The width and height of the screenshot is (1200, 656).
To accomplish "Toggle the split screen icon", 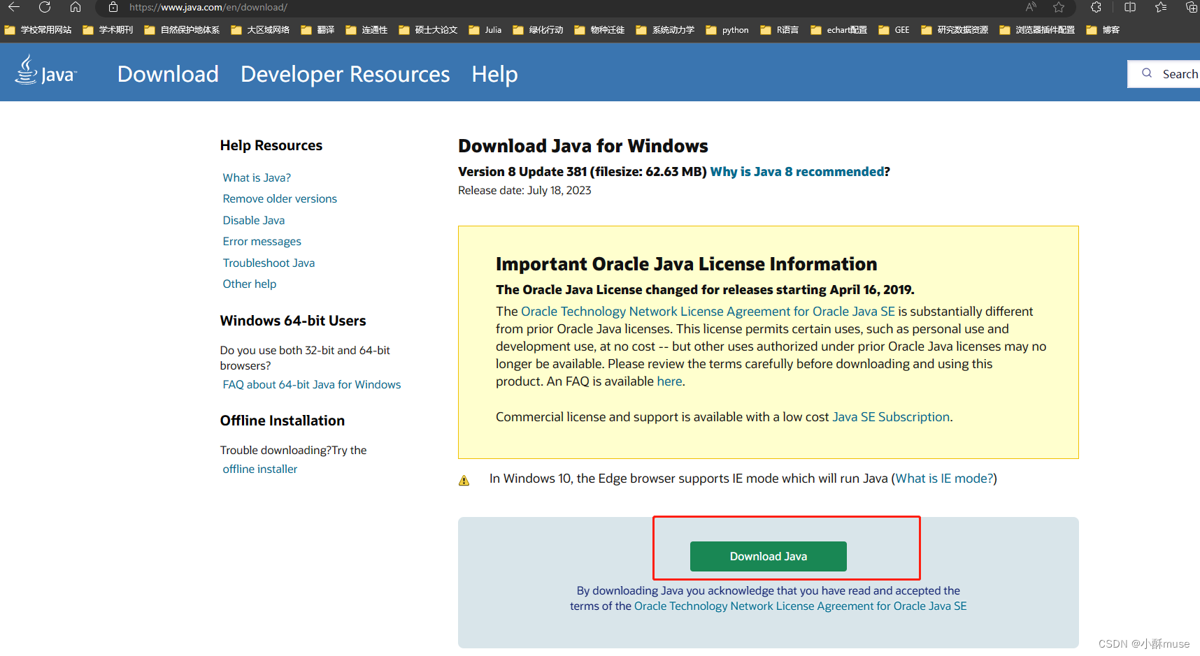I will pyautogui.click(x=1130, y=7).
